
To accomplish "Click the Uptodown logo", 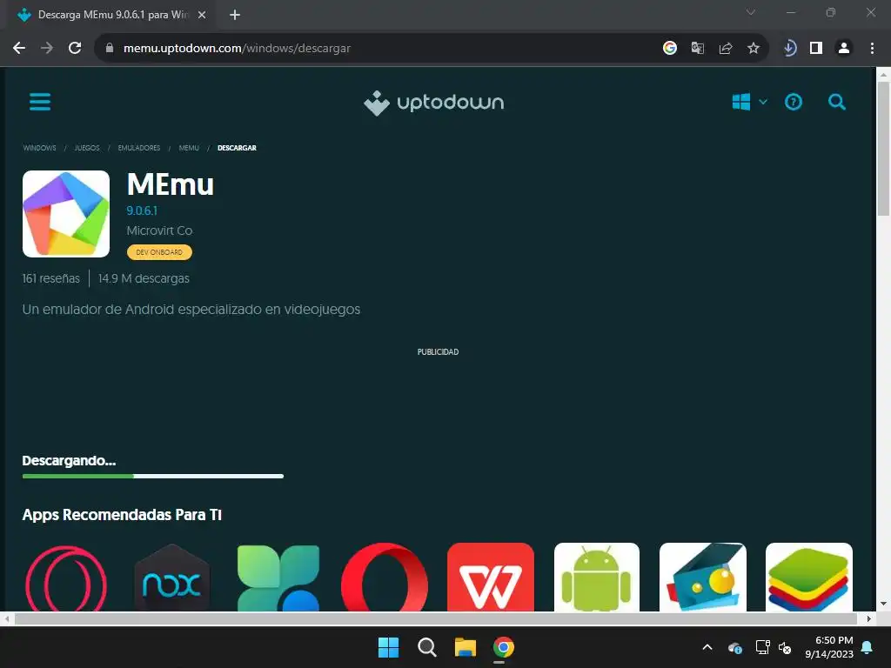I will (x=433, y=103).
